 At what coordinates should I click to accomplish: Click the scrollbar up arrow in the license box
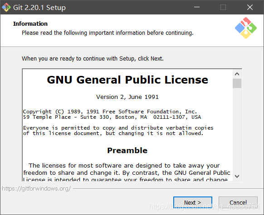click(x=237, y=74)
